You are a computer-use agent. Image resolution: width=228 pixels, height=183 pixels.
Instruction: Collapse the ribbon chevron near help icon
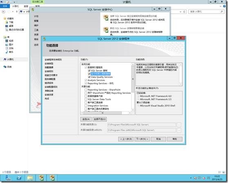pos(220,6)
